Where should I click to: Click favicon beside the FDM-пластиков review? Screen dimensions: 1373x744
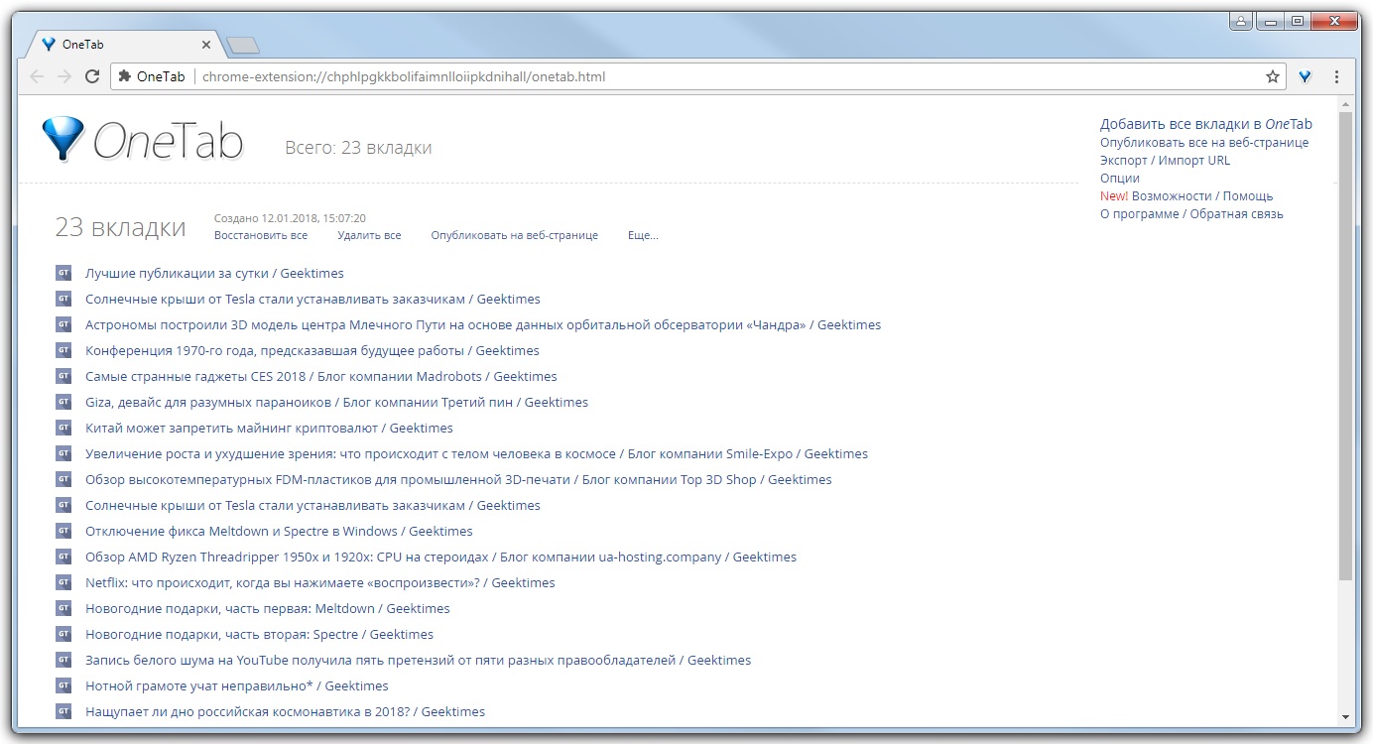[63, 479]
